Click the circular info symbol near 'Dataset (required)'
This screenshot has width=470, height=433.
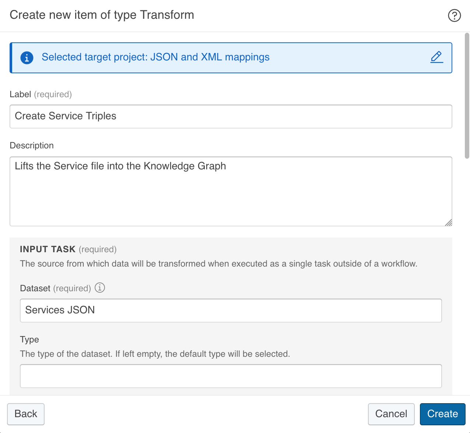click(99, 288)
